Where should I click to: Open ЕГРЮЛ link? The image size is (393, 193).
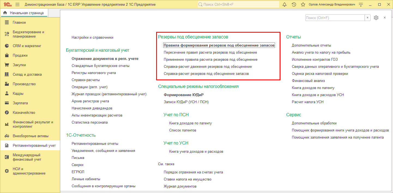tap(78, 172)
